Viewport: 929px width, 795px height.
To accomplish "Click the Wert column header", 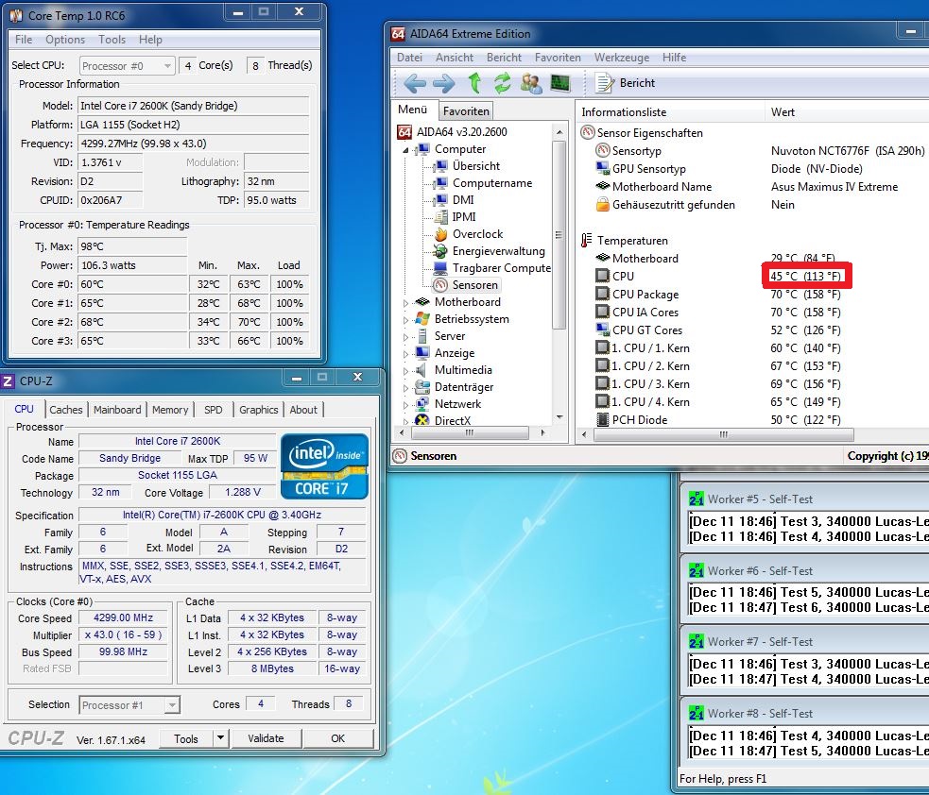I will 846,111.
